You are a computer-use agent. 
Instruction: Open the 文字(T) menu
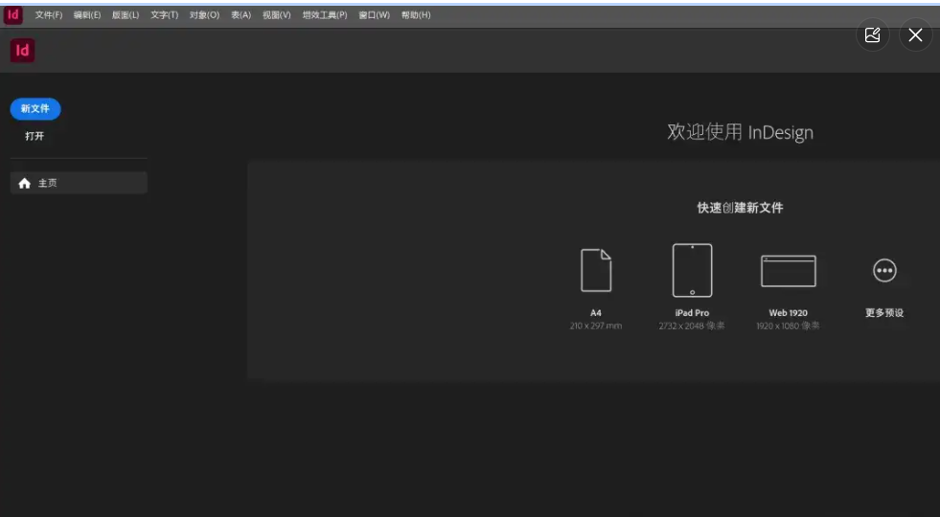(x=164, y=15)
